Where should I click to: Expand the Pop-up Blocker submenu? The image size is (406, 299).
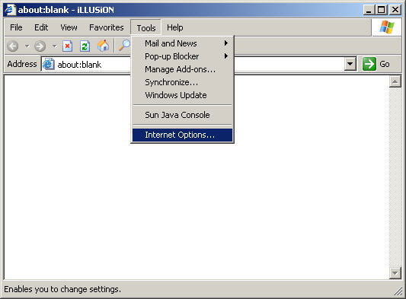coord(183,56)
